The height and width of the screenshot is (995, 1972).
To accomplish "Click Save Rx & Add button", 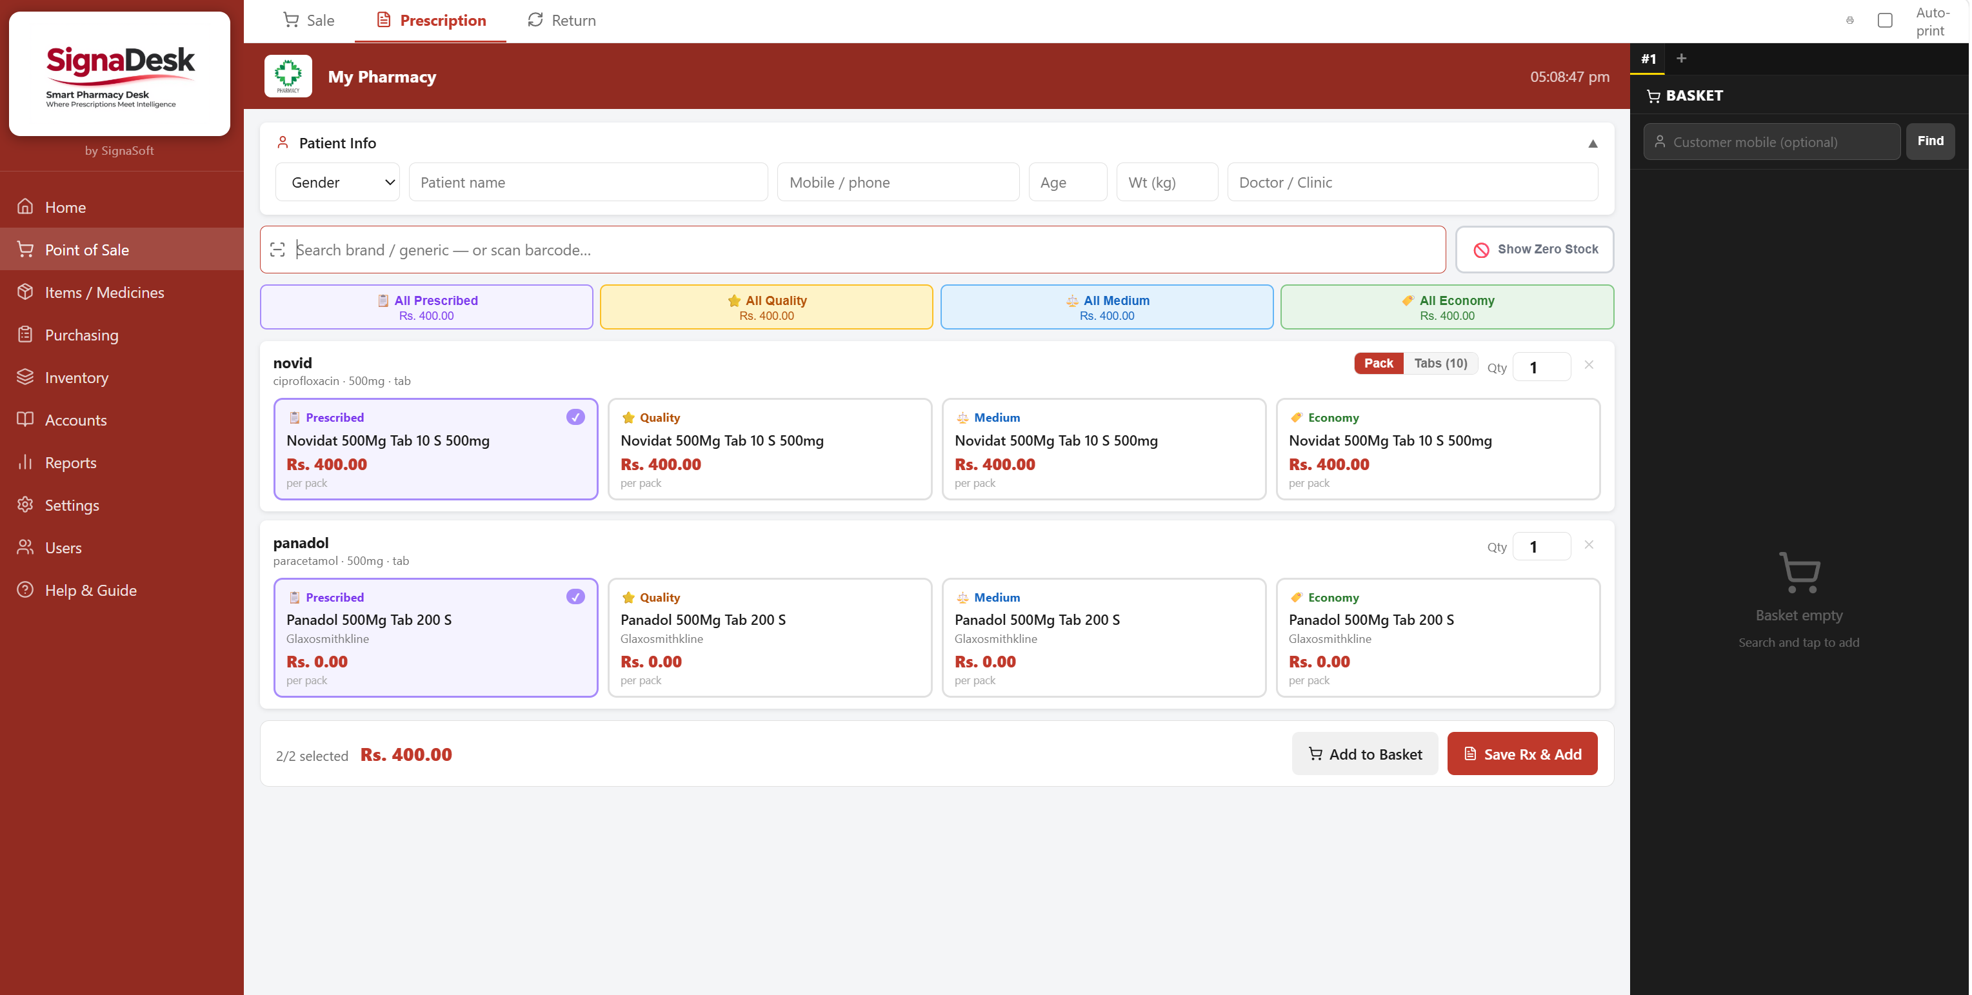I will tap(1521, 754).
